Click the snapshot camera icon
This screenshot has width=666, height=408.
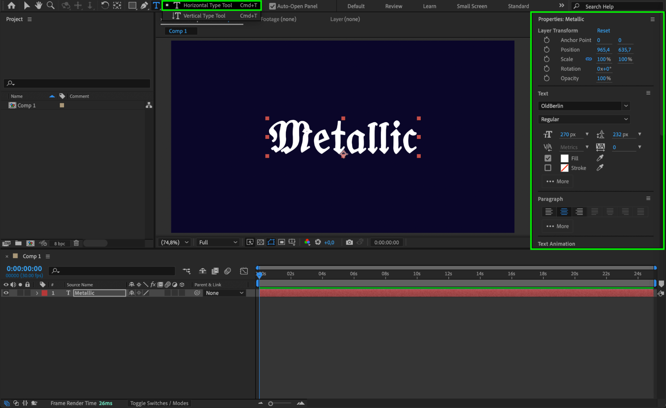[x=349, y=242]
